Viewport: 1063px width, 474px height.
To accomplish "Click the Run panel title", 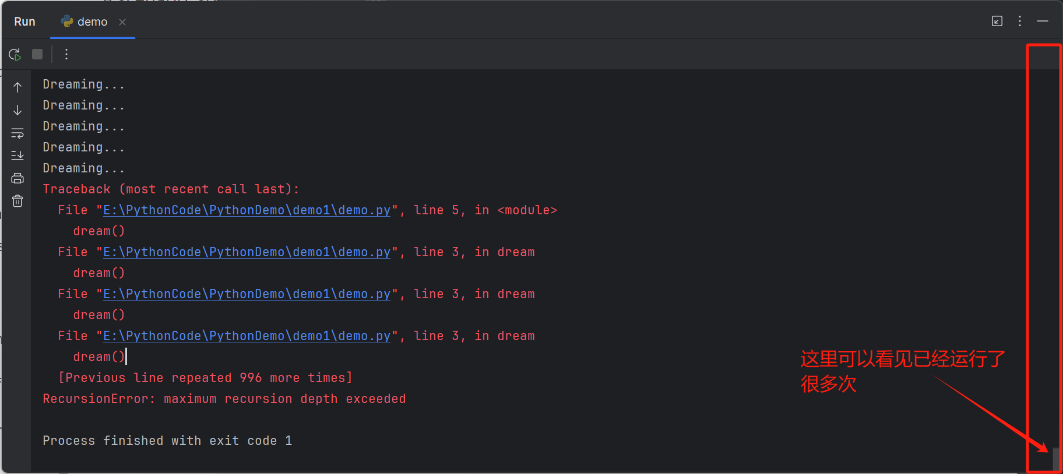I will click(25, 22).
